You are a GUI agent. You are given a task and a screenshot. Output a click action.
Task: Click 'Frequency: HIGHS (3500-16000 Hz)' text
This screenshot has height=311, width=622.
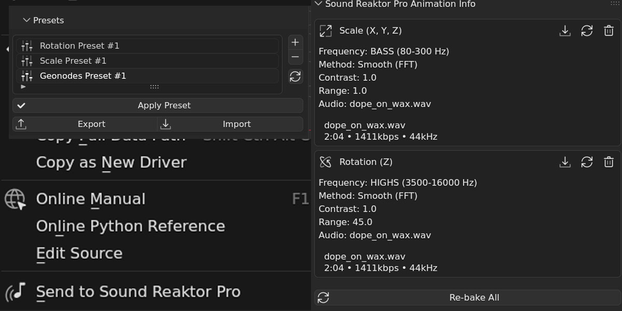coord(398,182)
